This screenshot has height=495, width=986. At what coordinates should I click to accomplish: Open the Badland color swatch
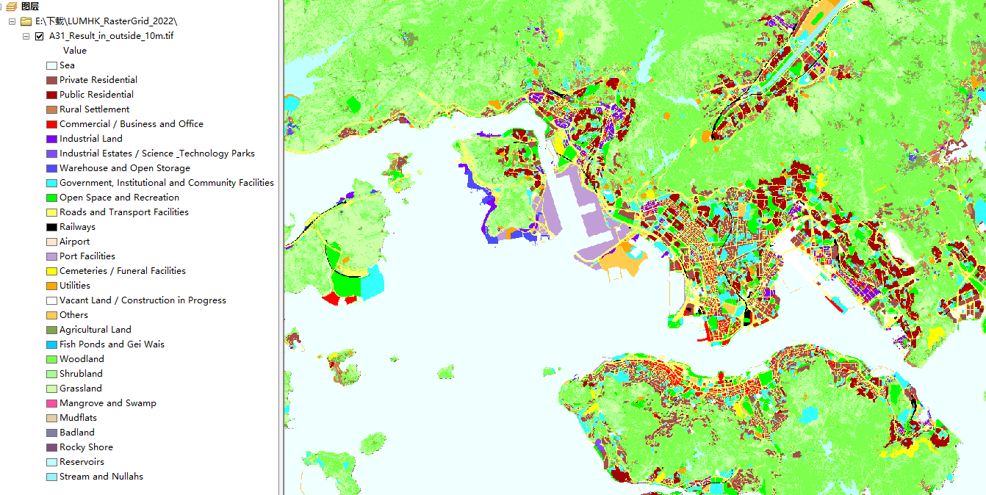point(51,433)
